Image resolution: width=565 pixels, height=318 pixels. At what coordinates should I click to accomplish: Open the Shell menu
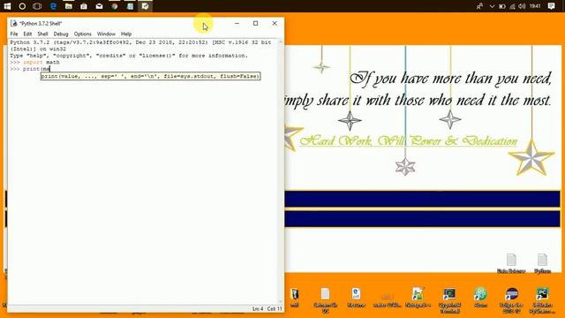click(42, 34)
